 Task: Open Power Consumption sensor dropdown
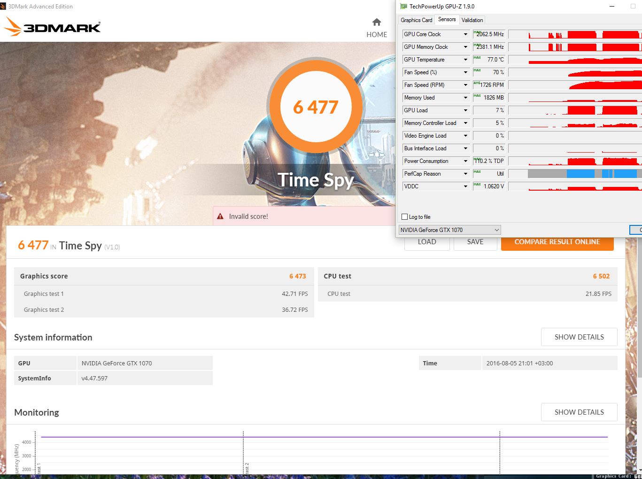click(x=465, y=161)
